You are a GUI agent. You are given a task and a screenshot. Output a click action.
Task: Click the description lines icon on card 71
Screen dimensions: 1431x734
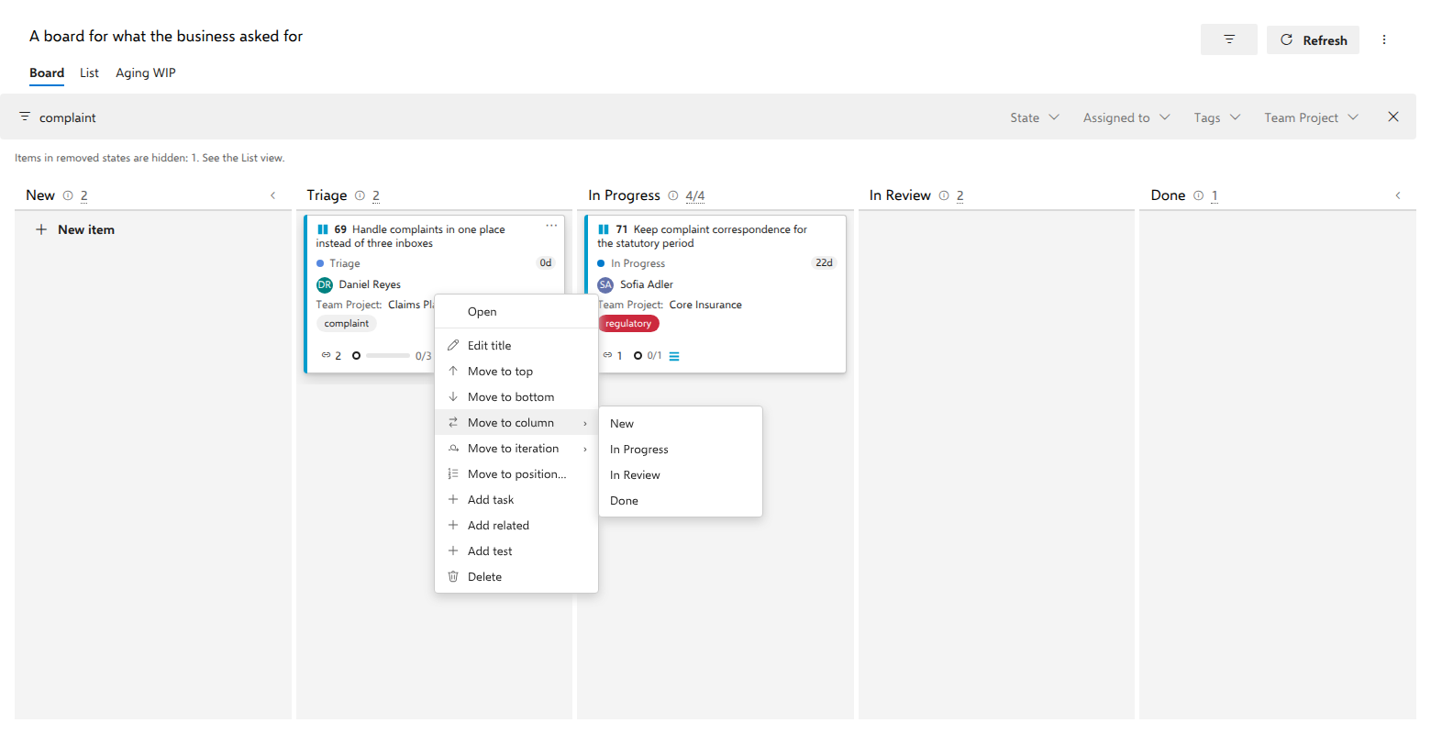(674, 356)
